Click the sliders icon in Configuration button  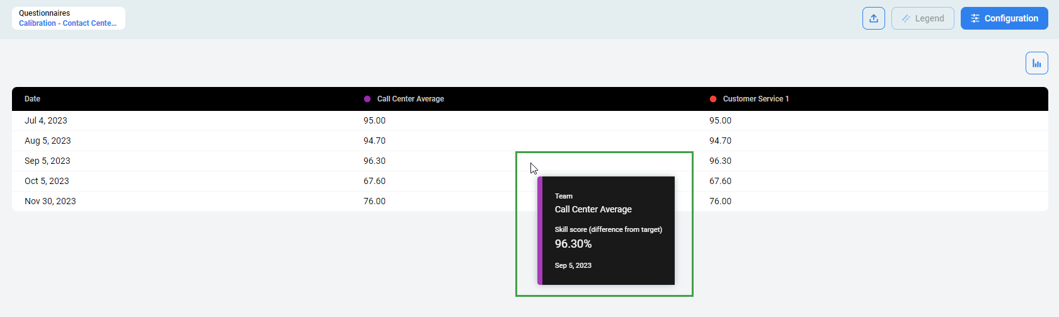(975, 18)
